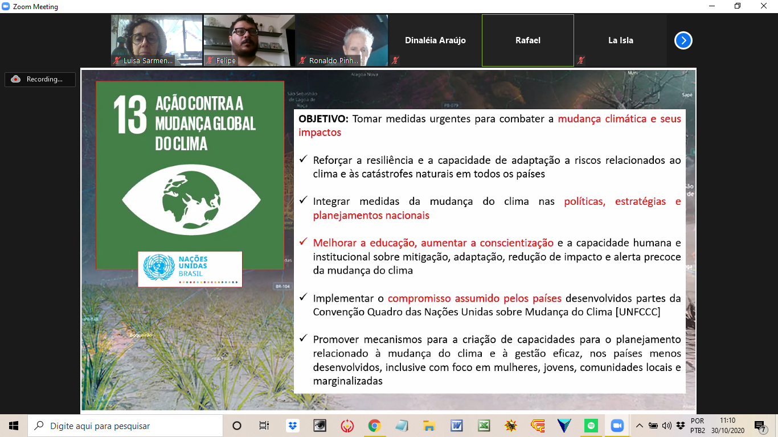The image size is (778, 437).
Task: Open Microsoft Word from the taskbar
Action: 457,426
